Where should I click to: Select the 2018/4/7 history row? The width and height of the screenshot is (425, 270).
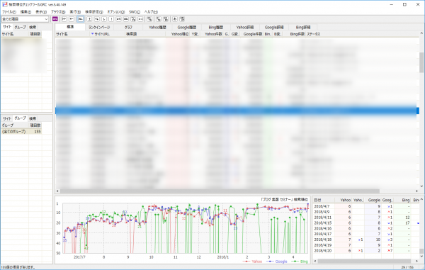click(x=366, y=206)
